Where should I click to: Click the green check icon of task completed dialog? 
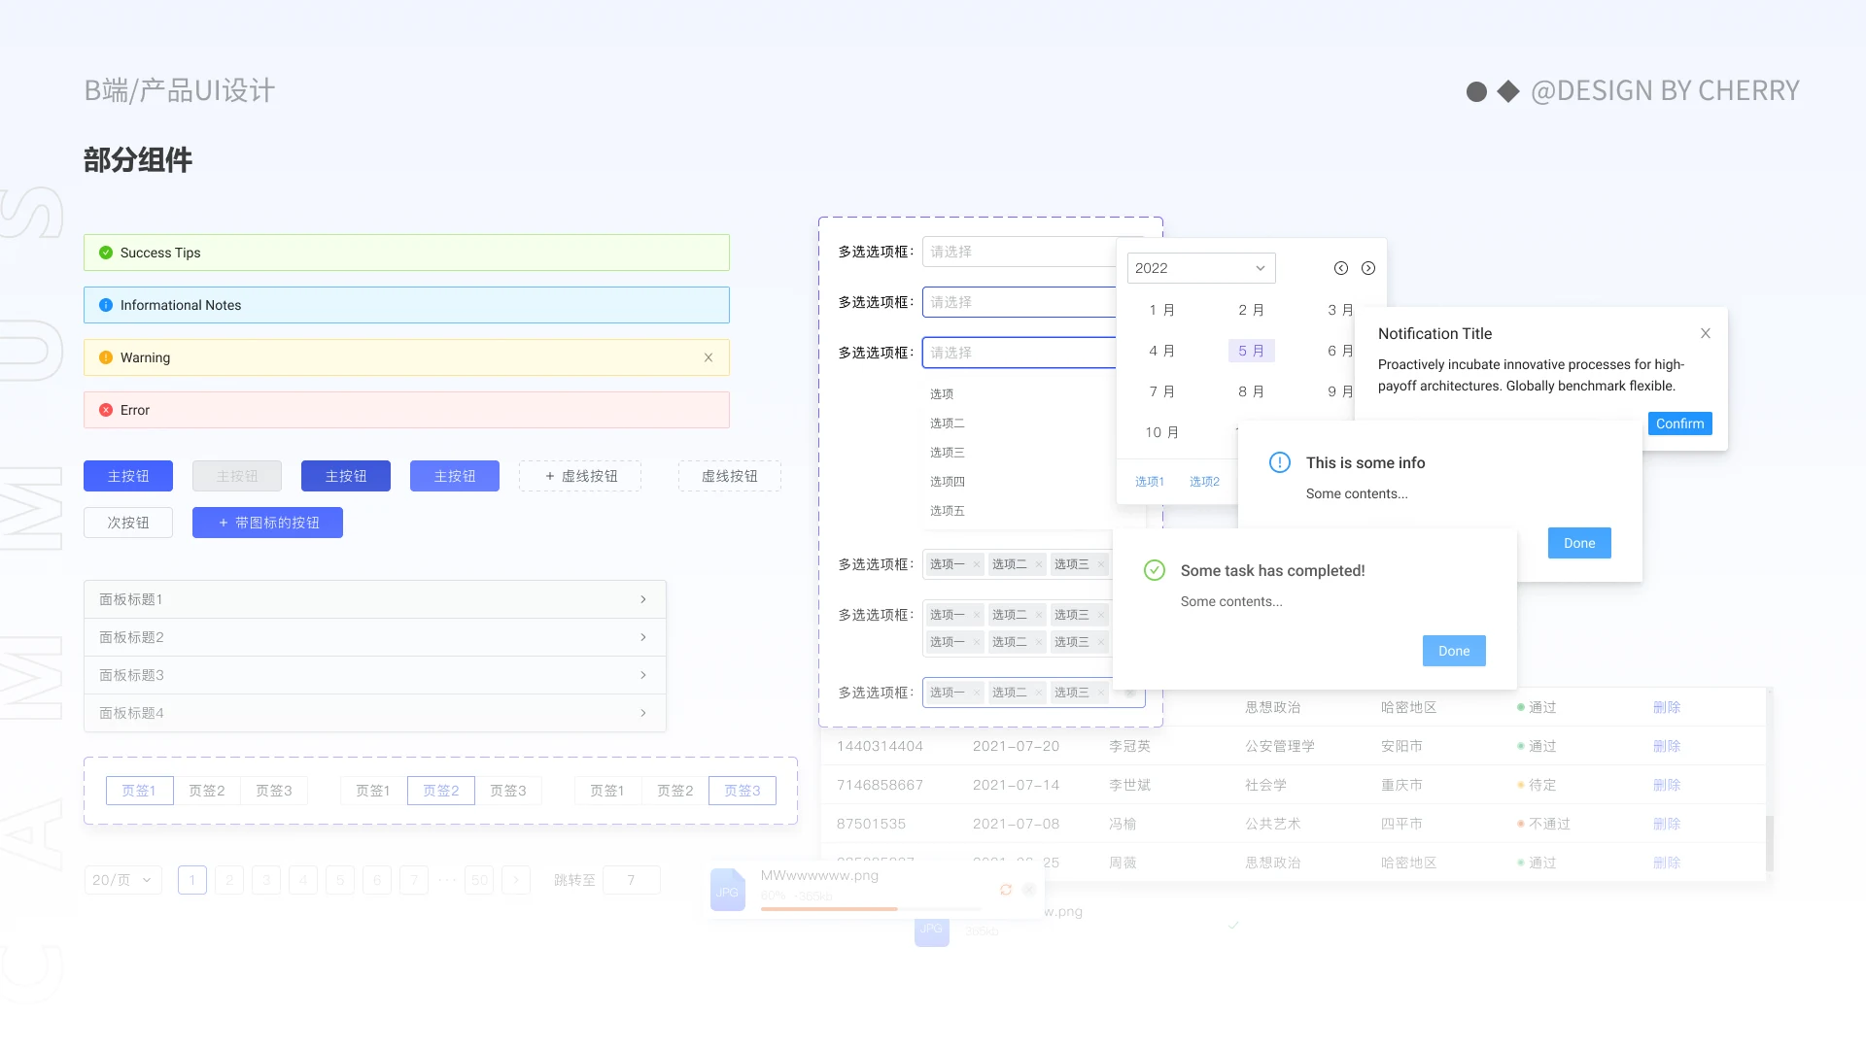[x=1155, y=570]
